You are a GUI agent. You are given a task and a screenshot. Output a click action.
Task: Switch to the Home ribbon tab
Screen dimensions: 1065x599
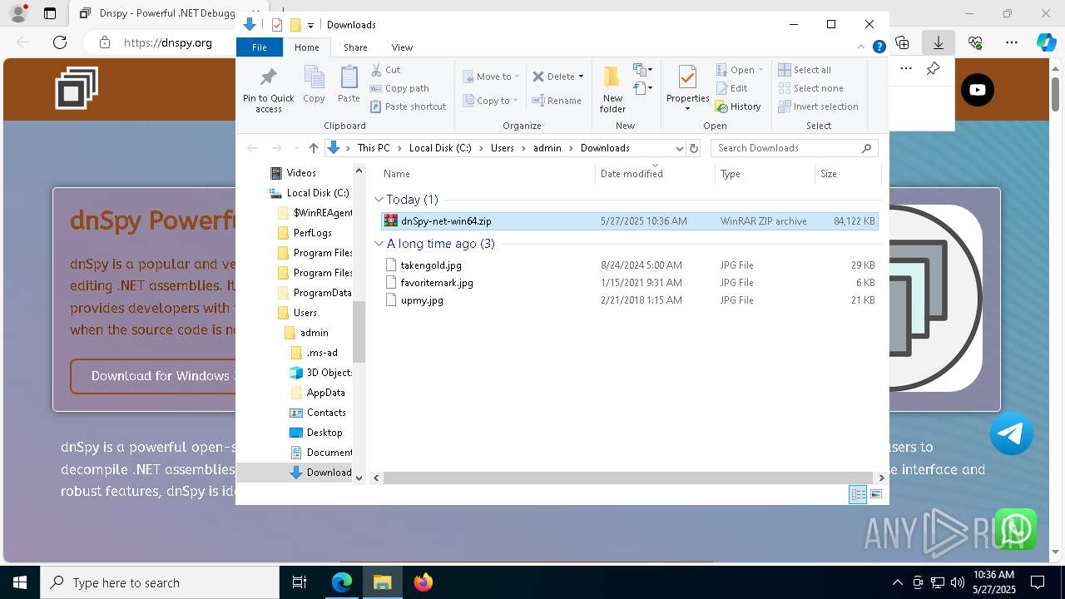306,47
